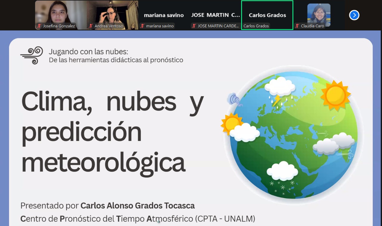
Task: Click the large sun at globe's top right
Action: (335, 95)
